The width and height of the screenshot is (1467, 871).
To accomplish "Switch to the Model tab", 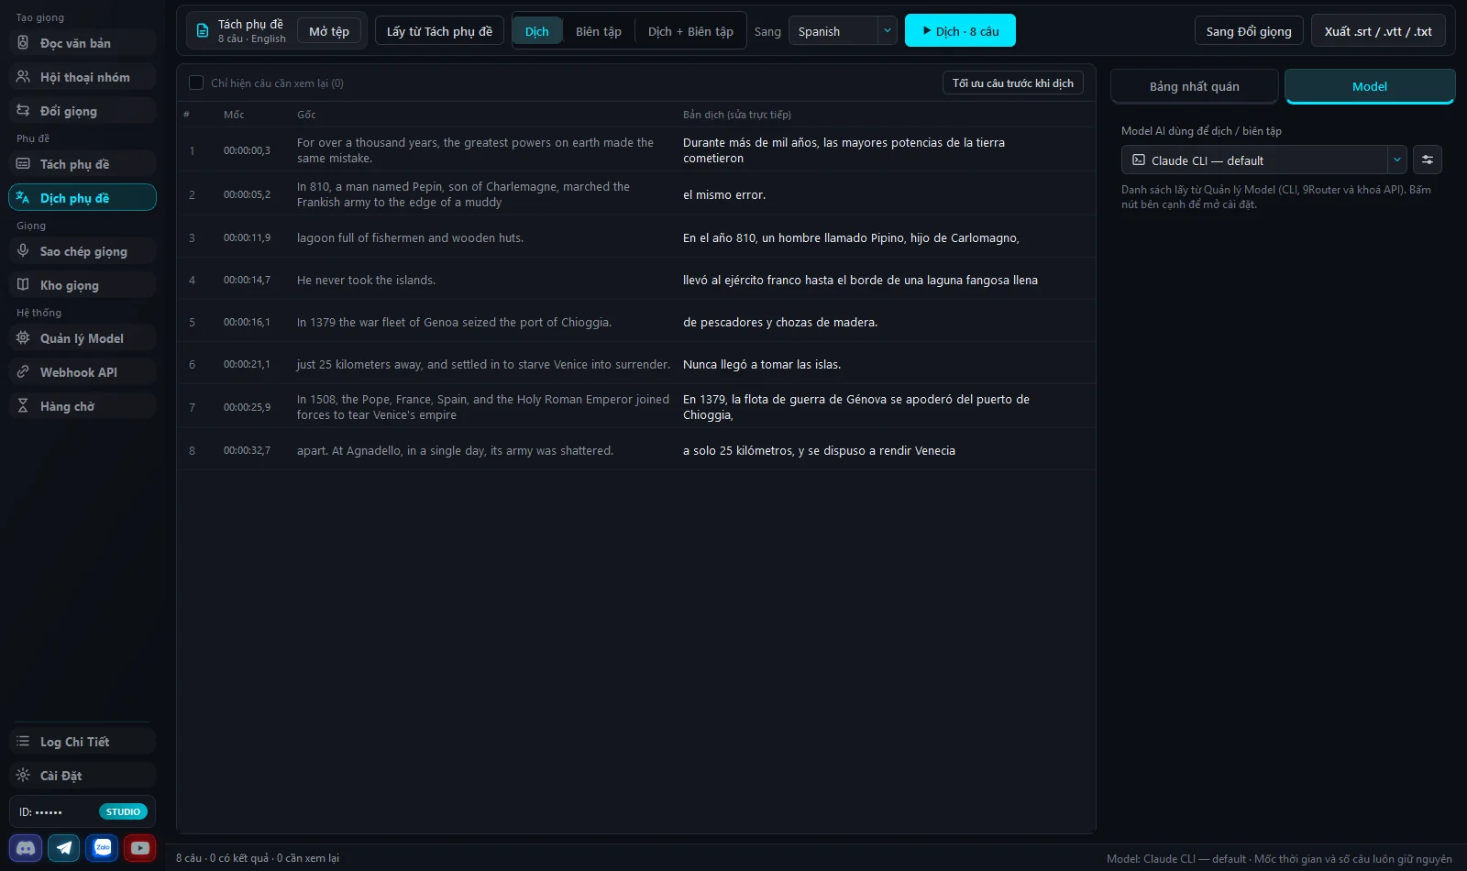I will [x=1370, y=86].
